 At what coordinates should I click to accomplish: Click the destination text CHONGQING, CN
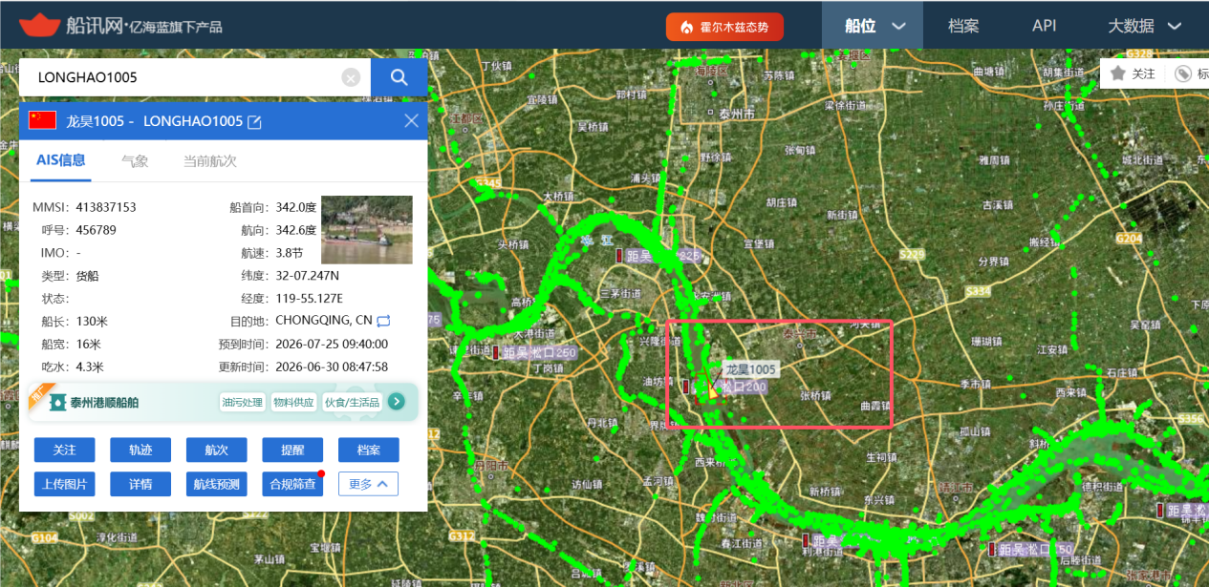[x=324, y=321]
